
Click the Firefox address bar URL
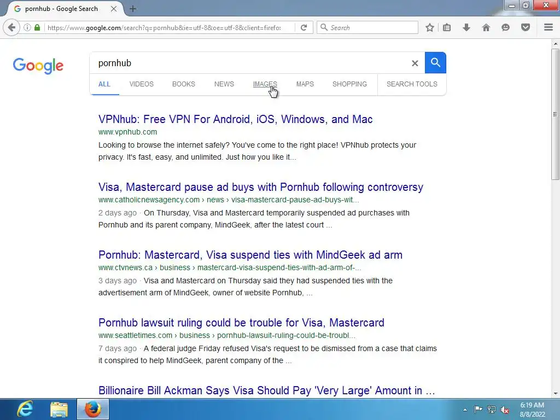tap(164, 27)
